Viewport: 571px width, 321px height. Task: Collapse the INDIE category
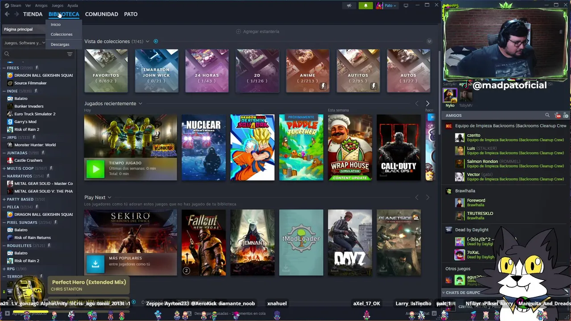click(4, 91)
